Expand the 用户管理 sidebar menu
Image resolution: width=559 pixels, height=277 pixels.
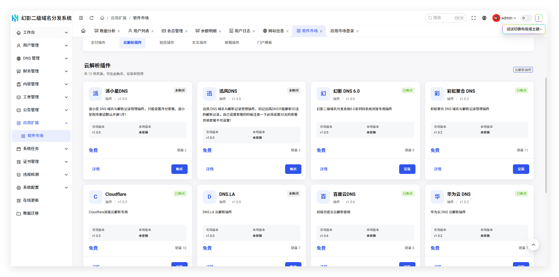[x=41, y=46]
